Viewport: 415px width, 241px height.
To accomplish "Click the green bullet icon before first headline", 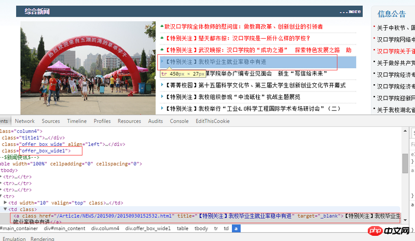I will [x=162, y=26].
